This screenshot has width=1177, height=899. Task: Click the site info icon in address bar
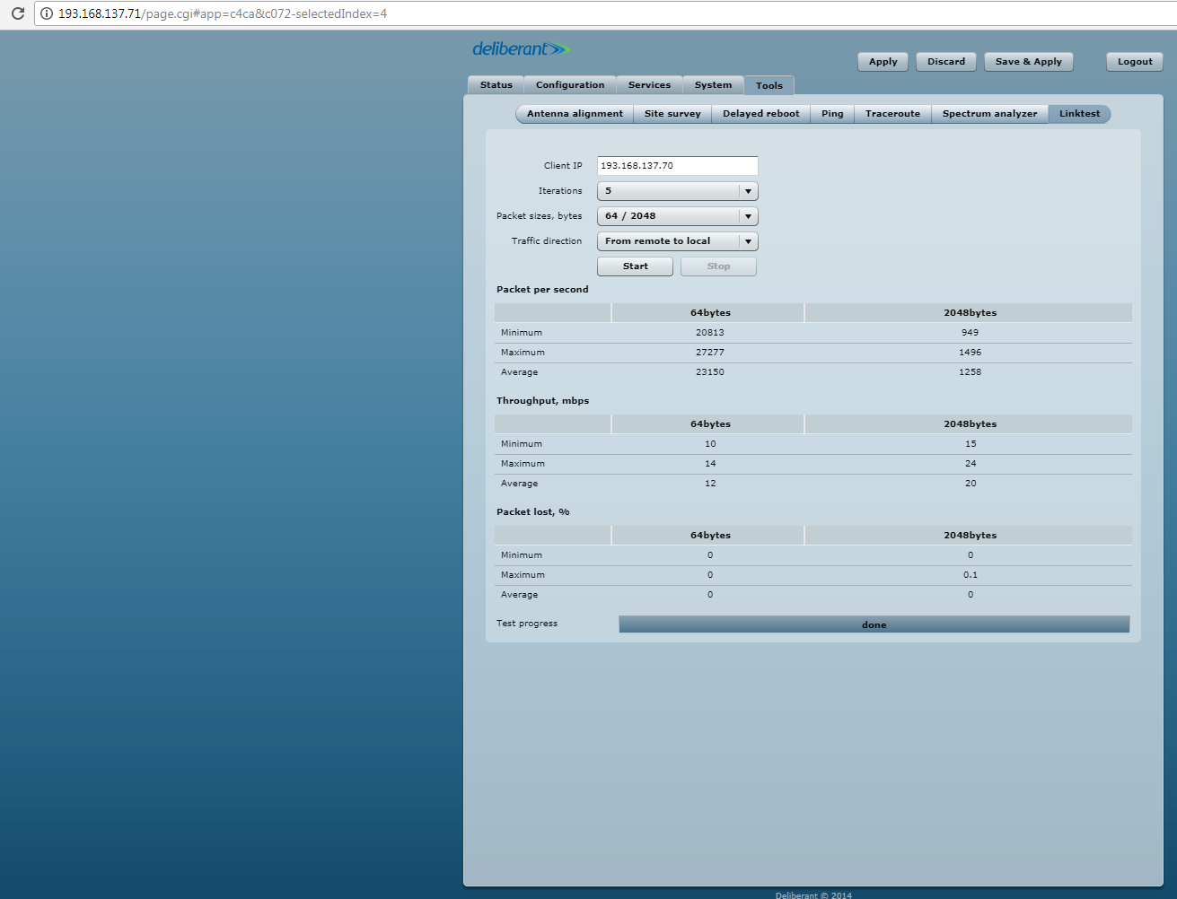[x=47, y=13]
